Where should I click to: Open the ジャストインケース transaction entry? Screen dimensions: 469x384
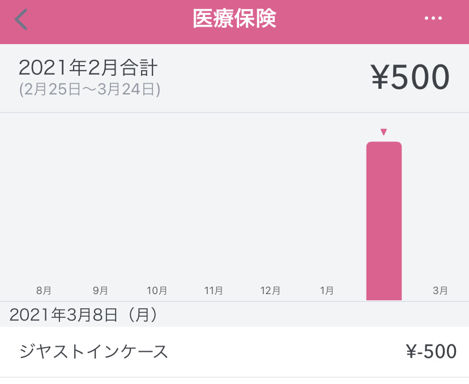94,352
